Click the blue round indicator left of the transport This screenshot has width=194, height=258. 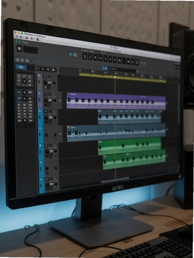(x=70, y=54)
